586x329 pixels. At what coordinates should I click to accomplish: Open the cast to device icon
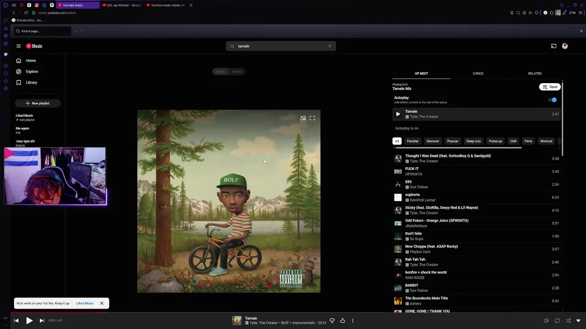tap(553, 46)
